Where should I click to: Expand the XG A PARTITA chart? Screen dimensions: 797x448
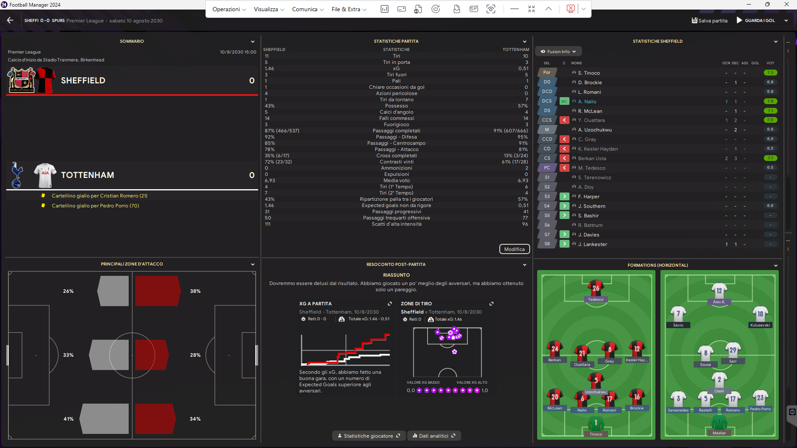389,304
